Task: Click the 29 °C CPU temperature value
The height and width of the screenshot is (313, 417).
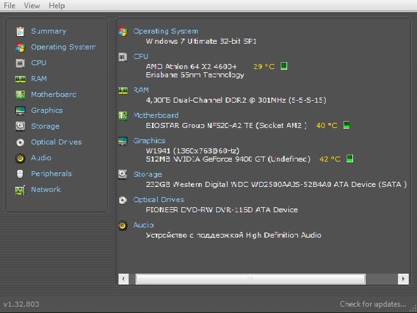Action: coord(264,67)
